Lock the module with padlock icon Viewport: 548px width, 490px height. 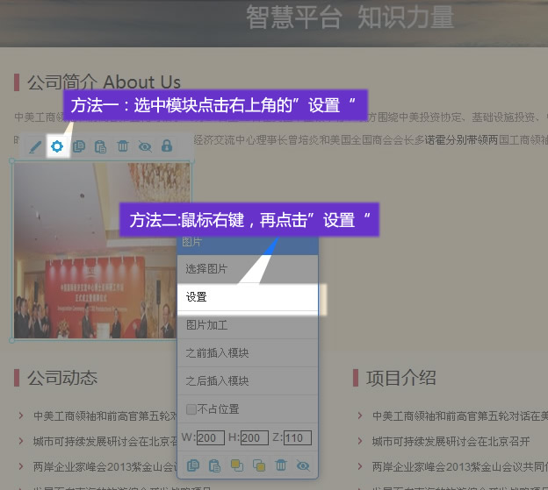pyautogui.click(x=167, y=146)
